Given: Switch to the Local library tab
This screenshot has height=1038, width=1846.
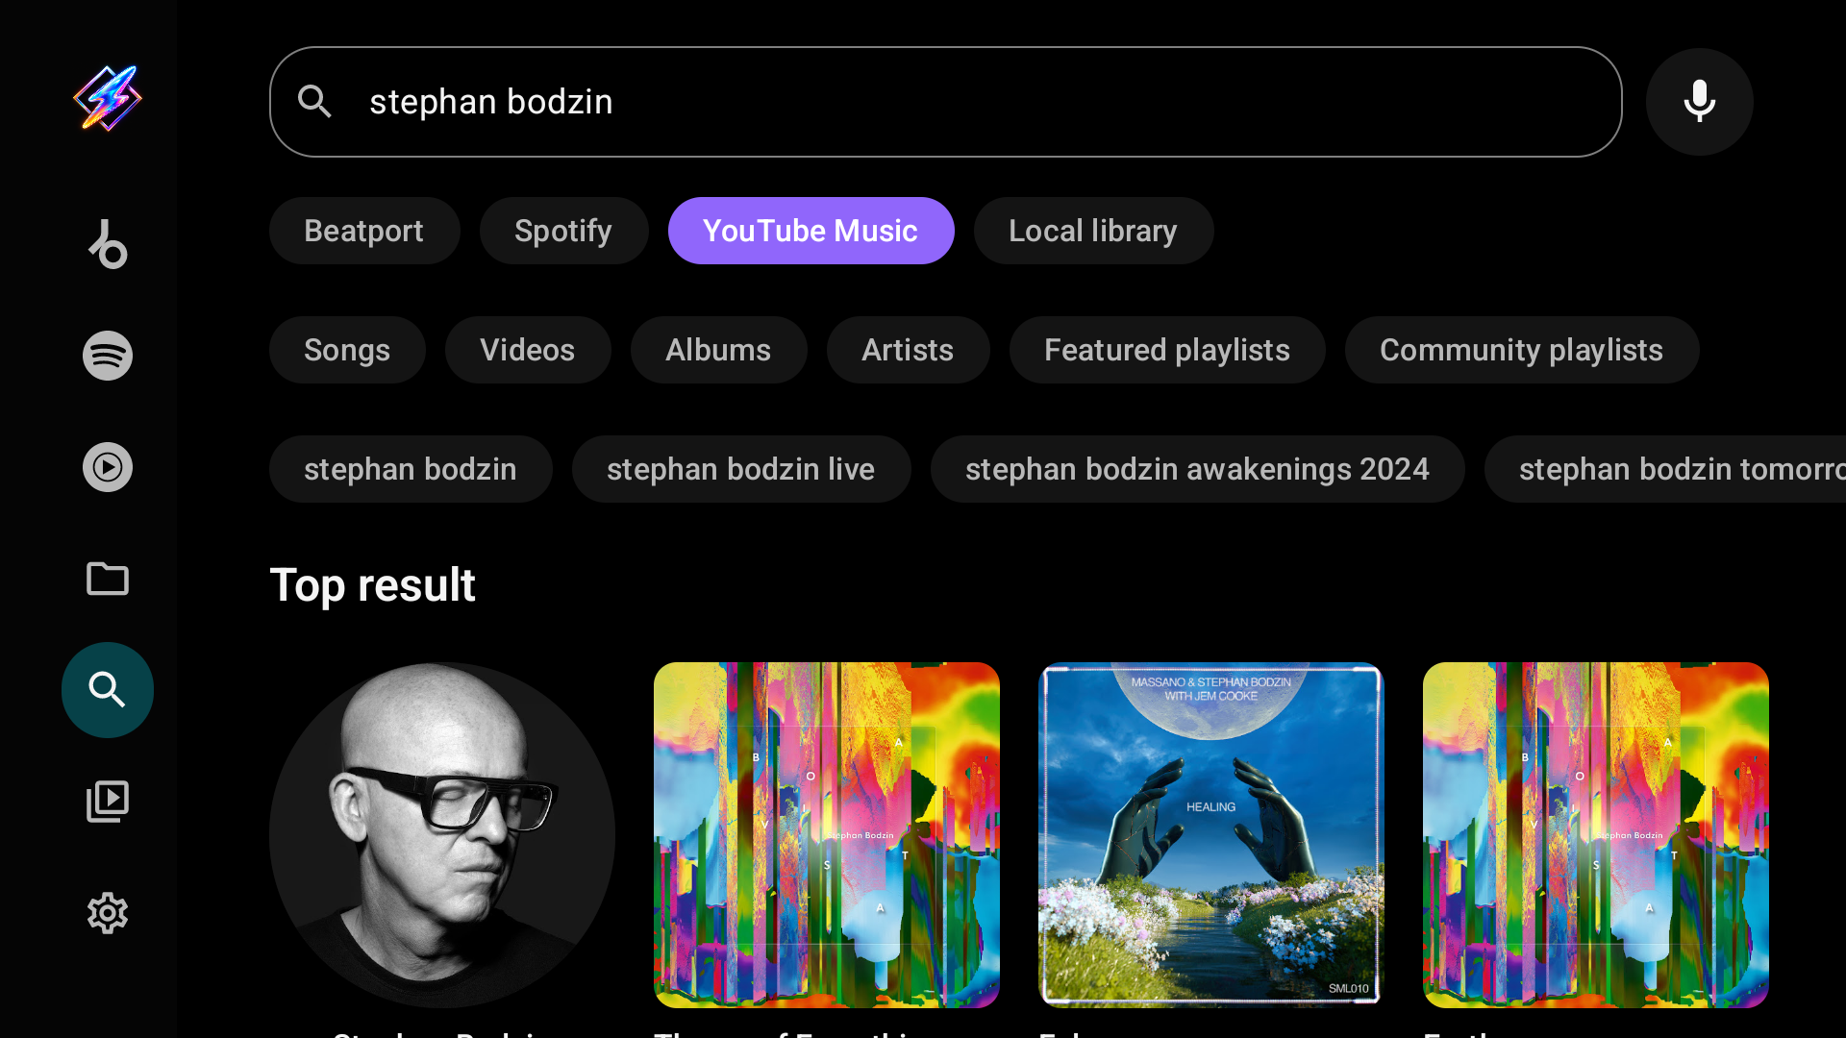Looking at the screenshot, I should pyautogui.click(x=1094, y=231).
